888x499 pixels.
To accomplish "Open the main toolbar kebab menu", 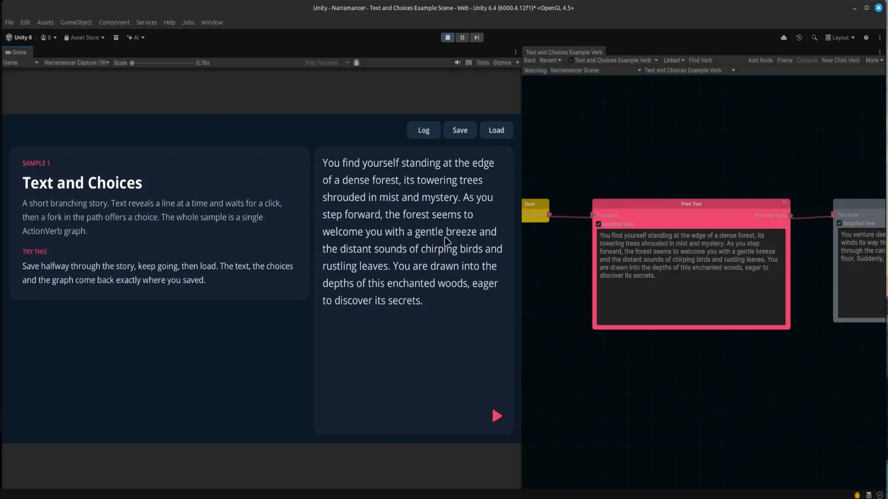I will [x=880, y=37].
